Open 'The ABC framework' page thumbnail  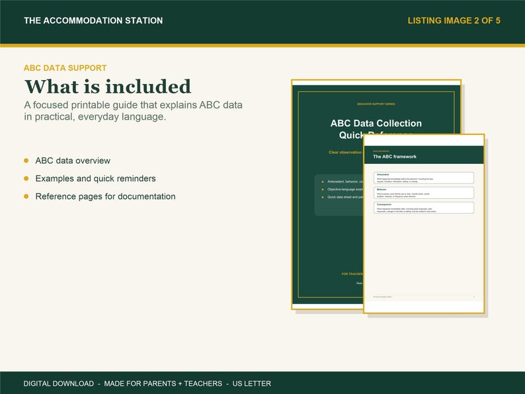tap(424, 223)
